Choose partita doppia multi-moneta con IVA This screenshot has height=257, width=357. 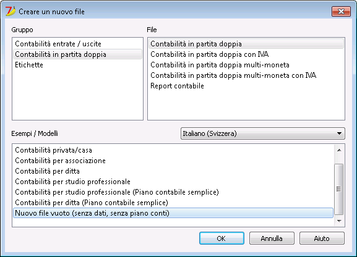tap(246, 75)
